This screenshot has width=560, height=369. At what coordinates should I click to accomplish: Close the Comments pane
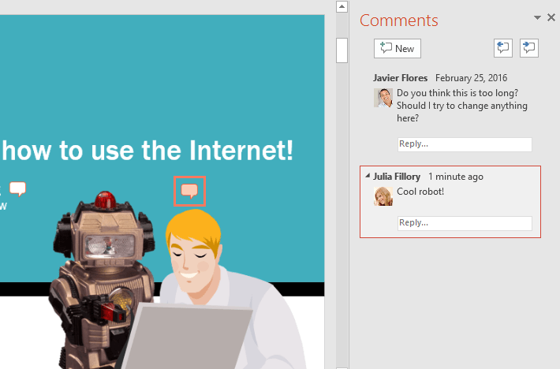[551, 17]
